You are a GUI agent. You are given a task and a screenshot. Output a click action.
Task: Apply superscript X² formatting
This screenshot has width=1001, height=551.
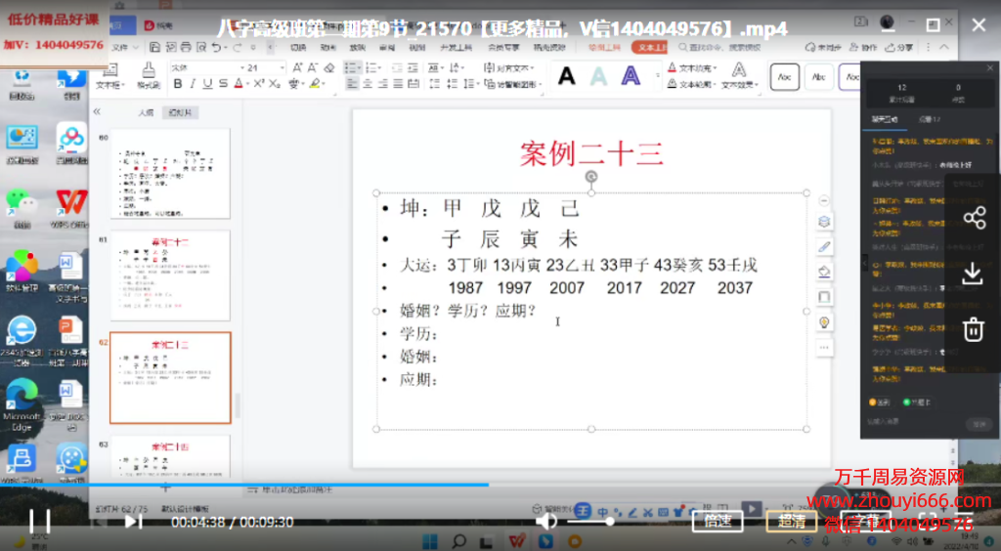[258, 84]
